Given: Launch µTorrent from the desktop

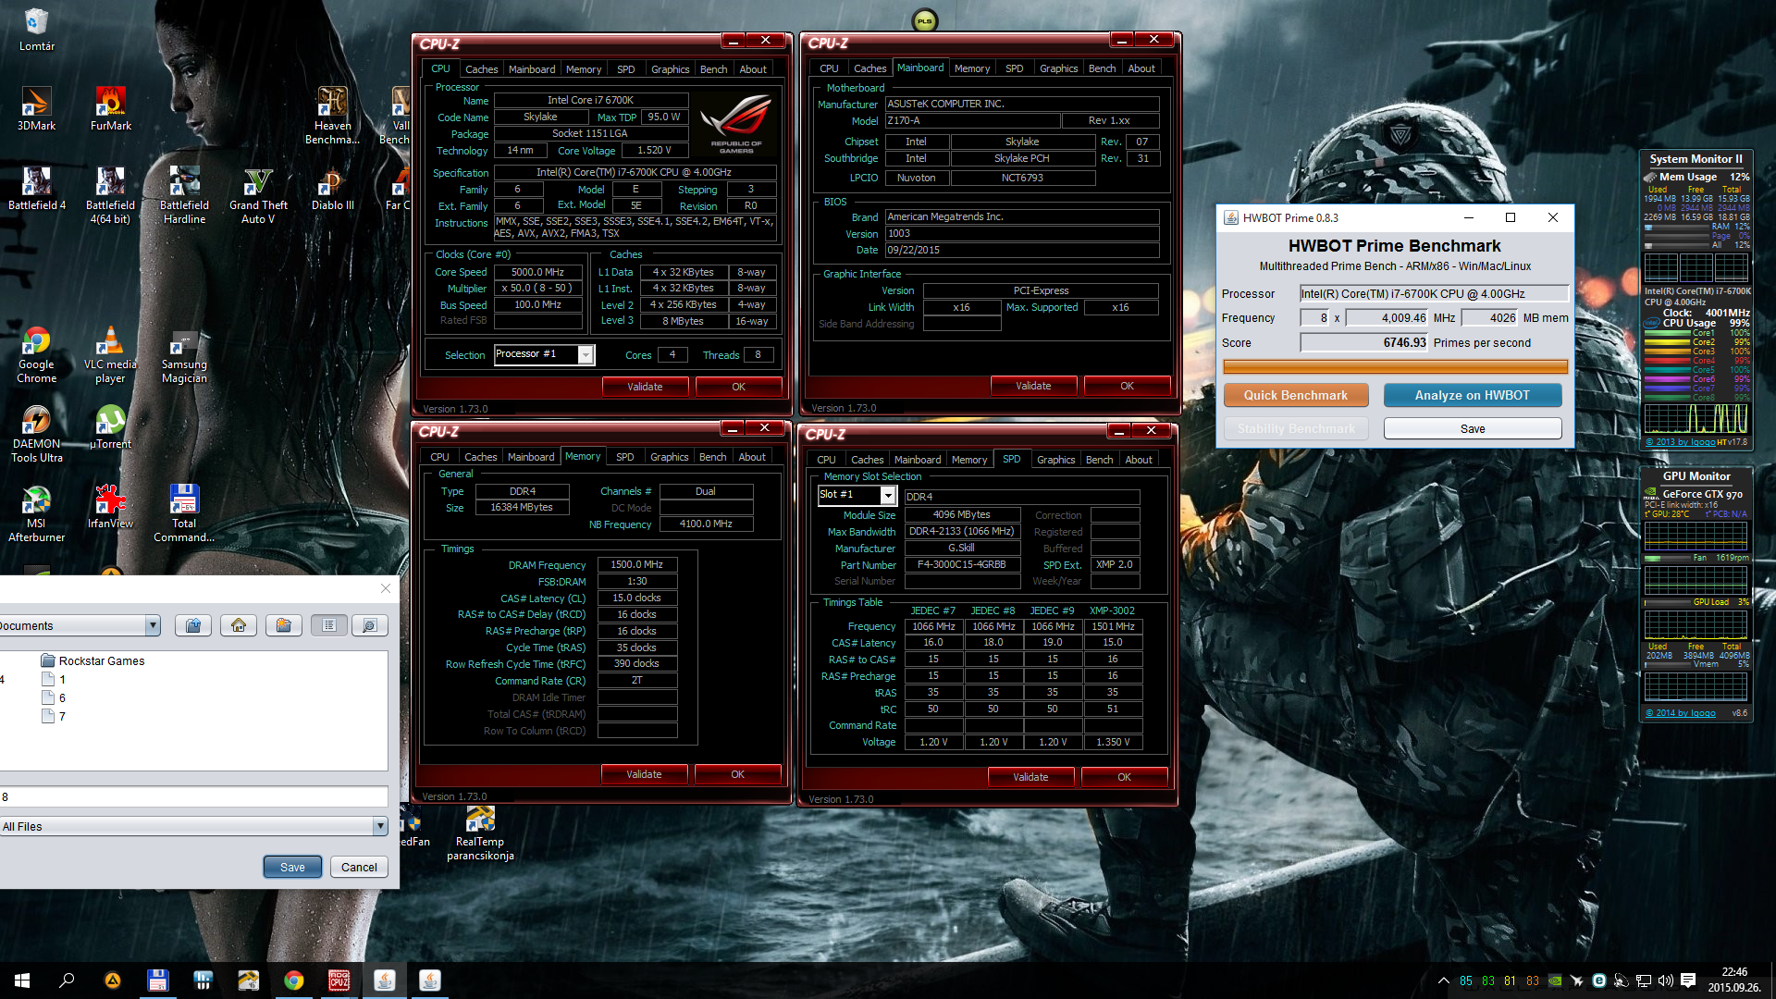Looking at the screenshot, I should 110,426.
